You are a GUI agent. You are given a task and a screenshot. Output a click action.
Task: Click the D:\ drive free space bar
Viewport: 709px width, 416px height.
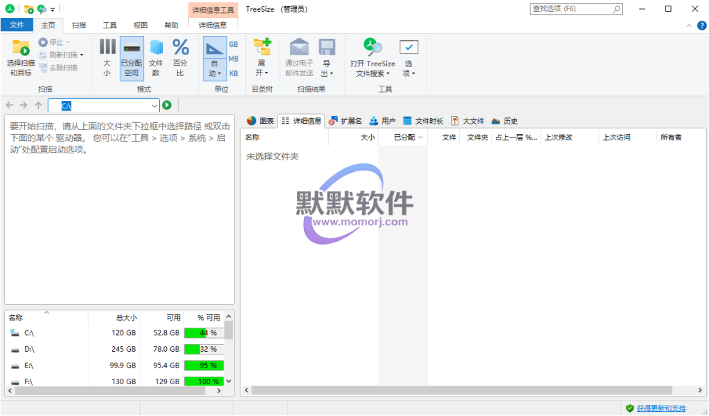pos(204,349)
